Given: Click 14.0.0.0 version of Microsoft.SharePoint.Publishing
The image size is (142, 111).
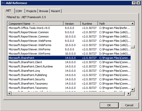Looking at the screenshot, I should tap(70, 75).
